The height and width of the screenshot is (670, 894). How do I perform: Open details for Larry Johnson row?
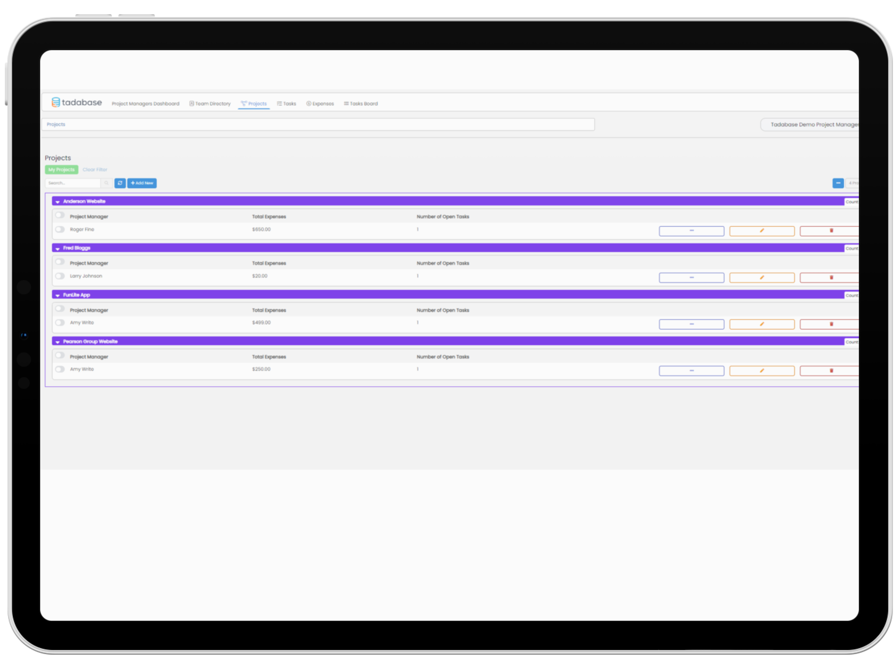pos(691,278)
